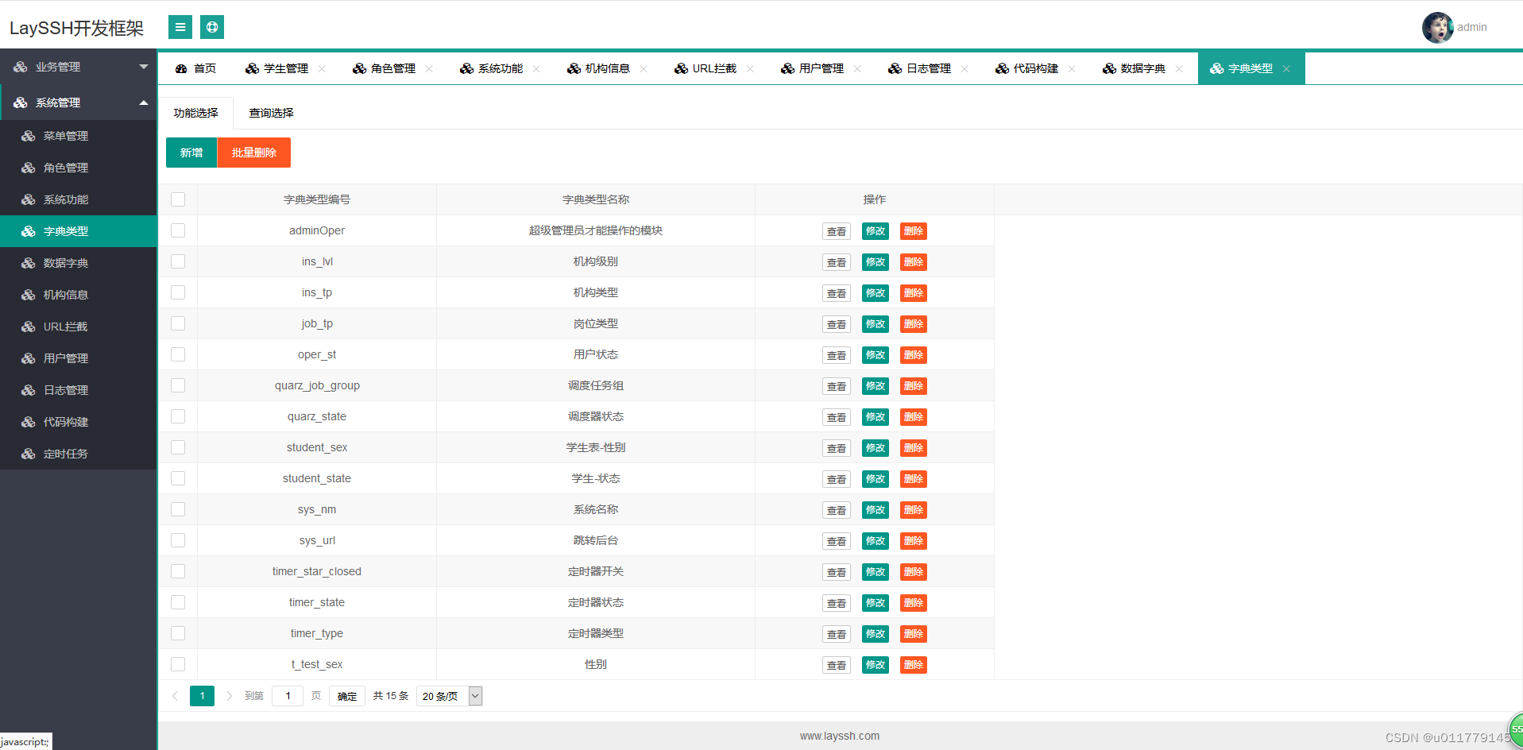Open 日志管理 in the sidebar

pos(64,389)
